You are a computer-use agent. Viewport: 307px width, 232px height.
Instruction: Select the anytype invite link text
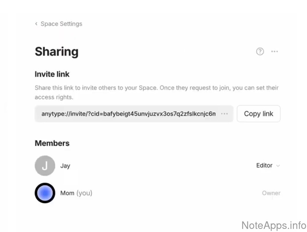coord(128,114)
